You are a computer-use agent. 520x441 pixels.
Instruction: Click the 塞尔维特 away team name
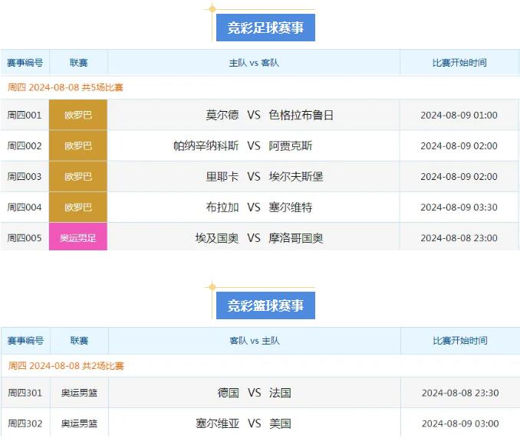[x=291, y=207]
